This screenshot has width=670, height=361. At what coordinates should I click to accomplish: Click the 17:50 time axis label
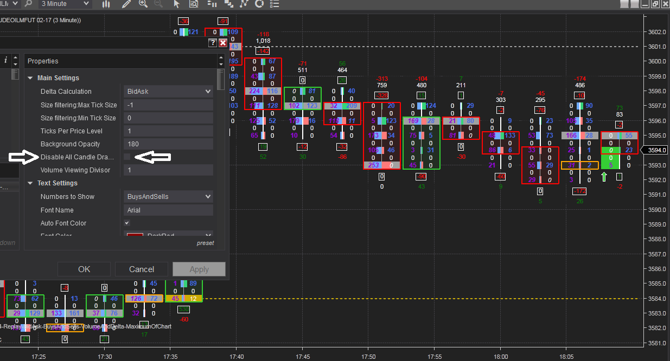point(368,357)
